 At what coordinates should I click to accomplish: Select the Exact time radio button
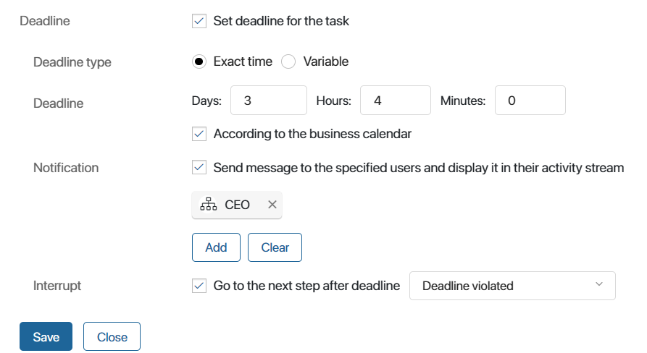(x=199, y=61)
